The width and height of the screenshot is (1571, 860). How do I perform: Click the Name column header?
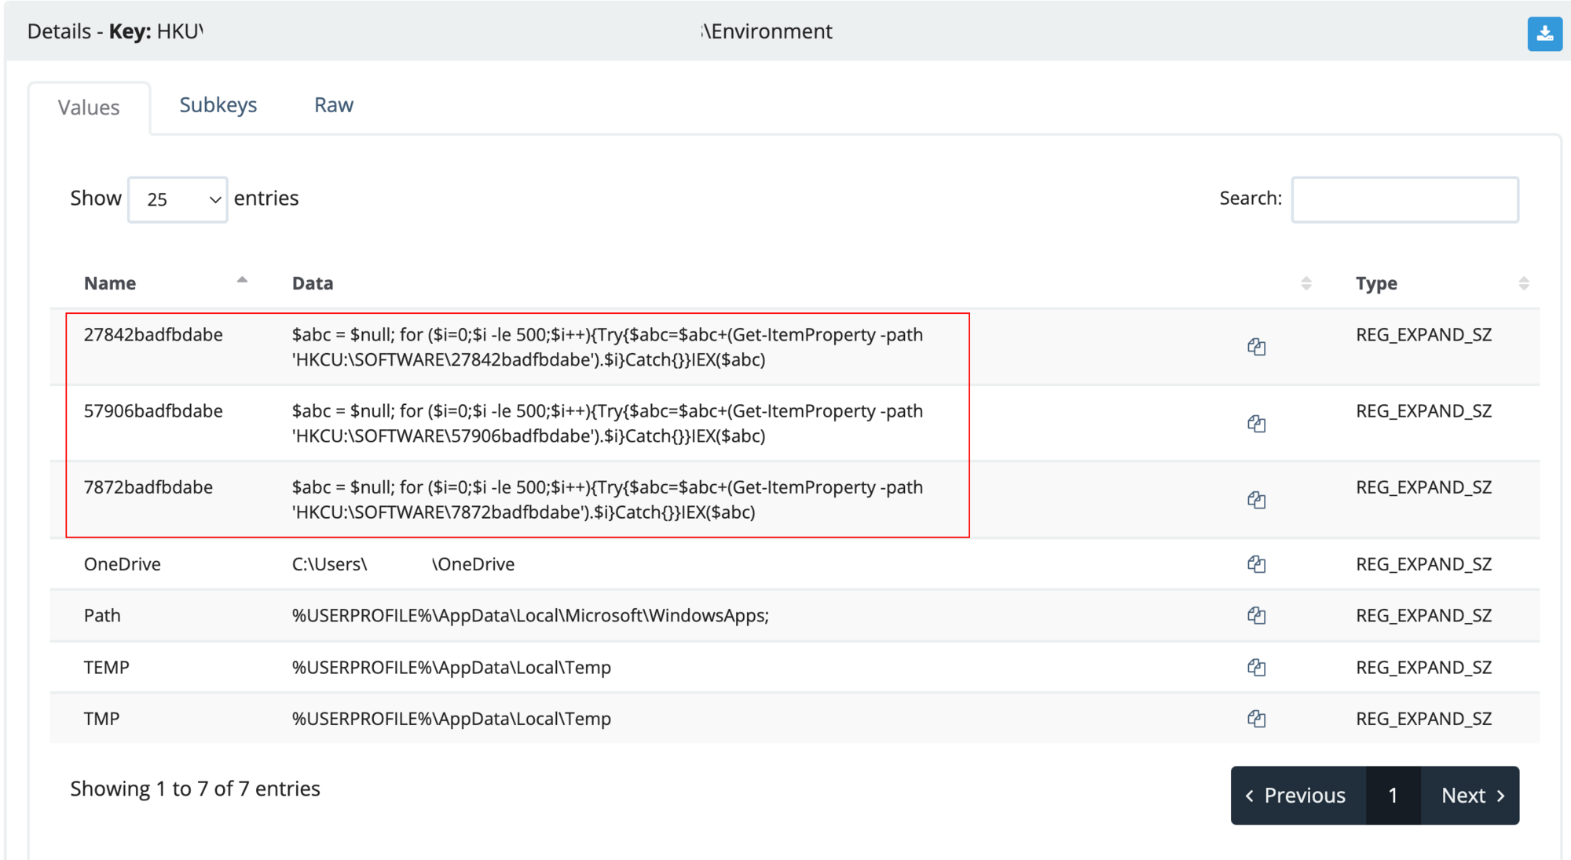point(110,283)
